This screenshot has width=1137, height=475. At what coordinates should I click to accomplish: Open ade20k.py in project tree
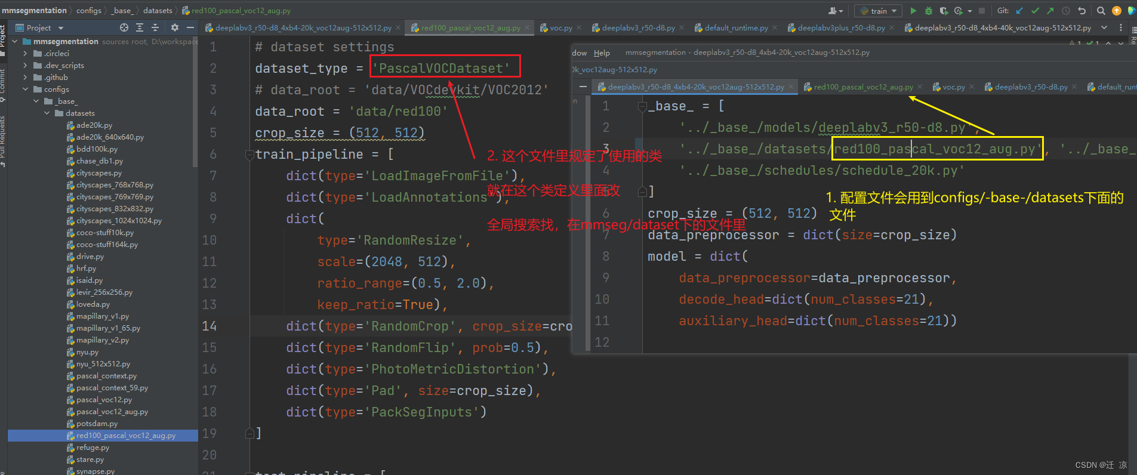(x=94, y=125)
